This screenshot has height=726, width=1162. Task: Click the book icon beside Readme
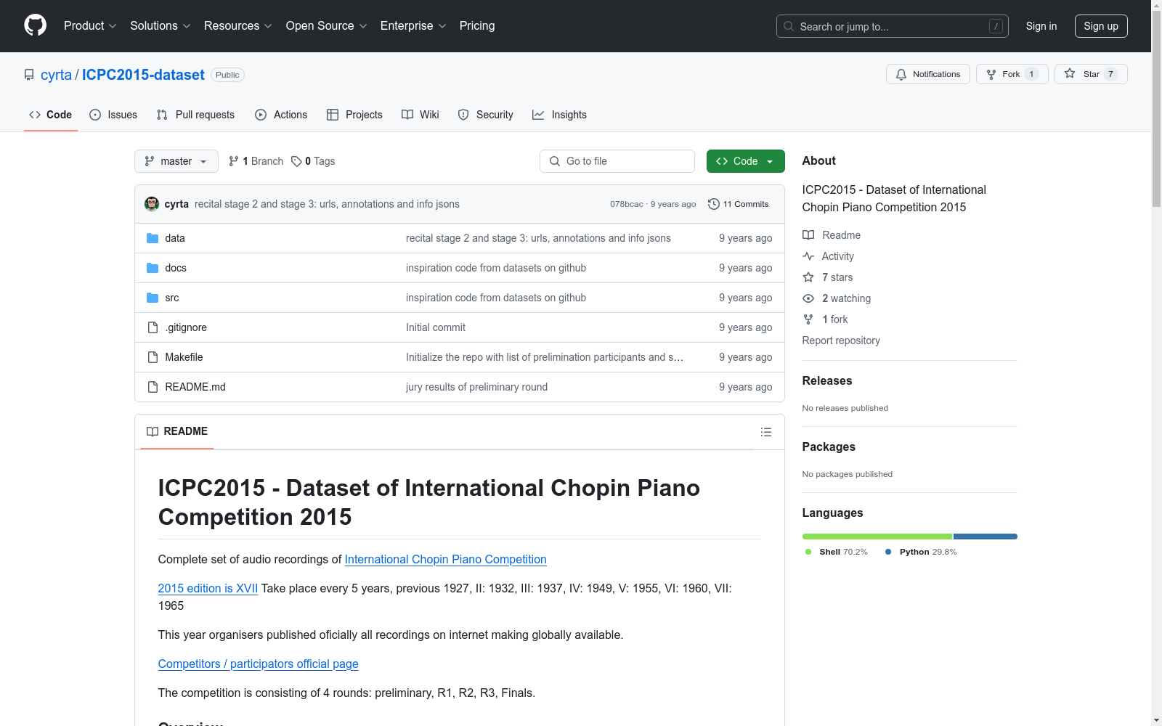click(x=808, y=235)
